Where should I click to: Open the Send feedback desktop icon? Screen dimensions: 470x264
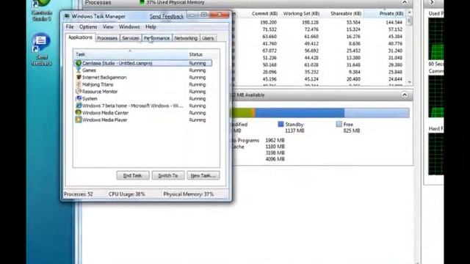(x=41, y=49)
